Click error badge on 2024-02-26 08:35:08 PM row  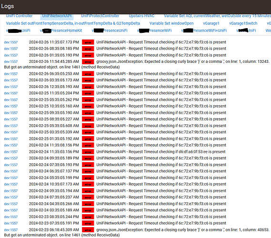tap(88, 49)
